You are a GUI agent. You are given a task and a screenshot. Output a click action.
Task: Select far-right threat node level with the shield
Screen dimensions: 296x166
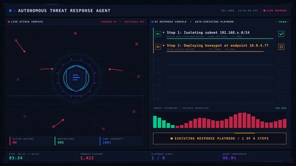[139, 76]
